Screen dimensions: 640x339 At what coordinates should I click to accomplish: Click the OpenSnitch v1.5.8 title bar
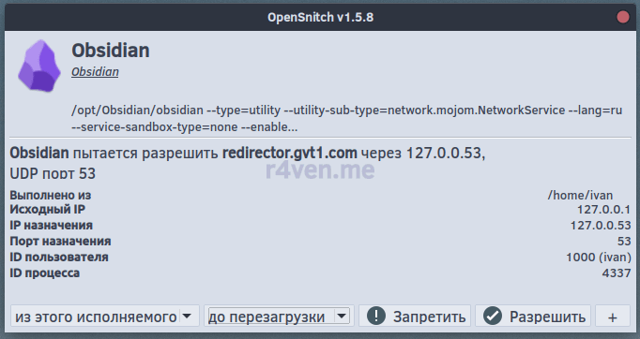click(320, 17)
